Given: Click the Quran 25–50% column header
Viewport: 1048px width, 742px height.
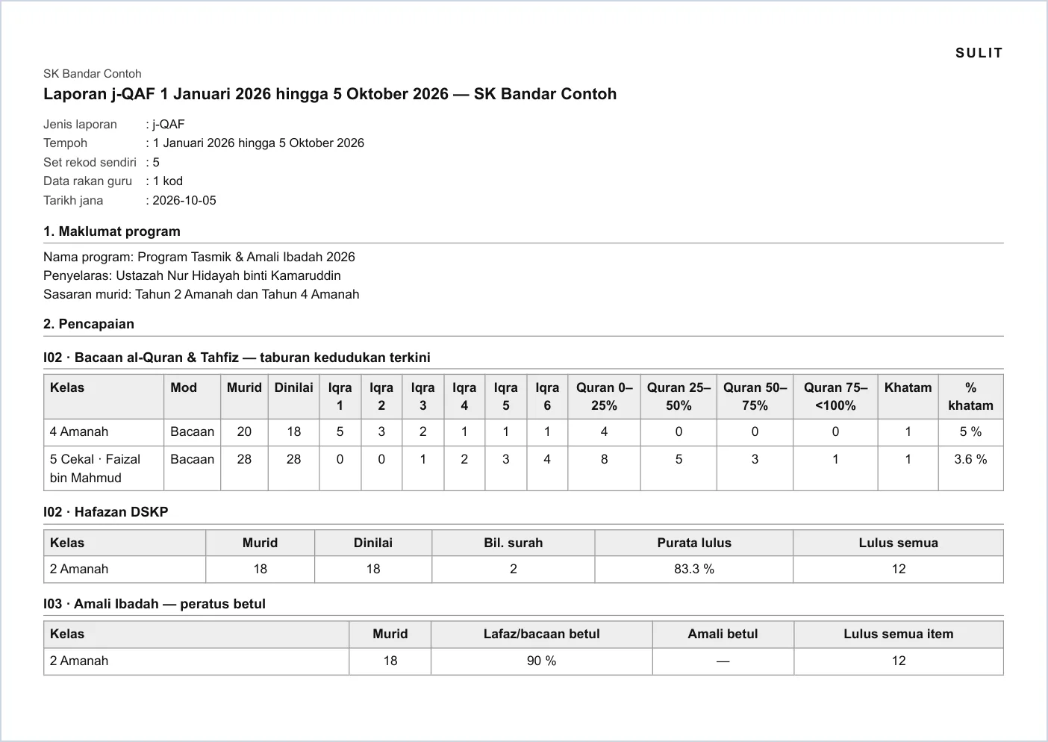Looking at the screenshot, I should click(679, 396).
